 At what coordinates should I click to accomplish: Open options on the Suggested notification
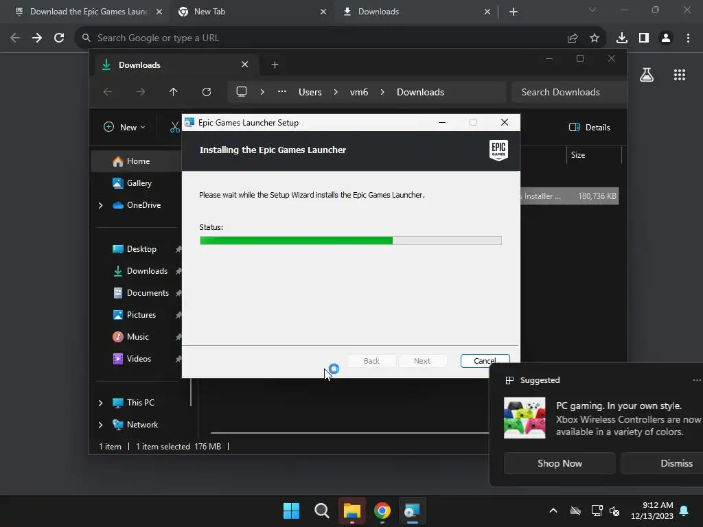point(697,380)
